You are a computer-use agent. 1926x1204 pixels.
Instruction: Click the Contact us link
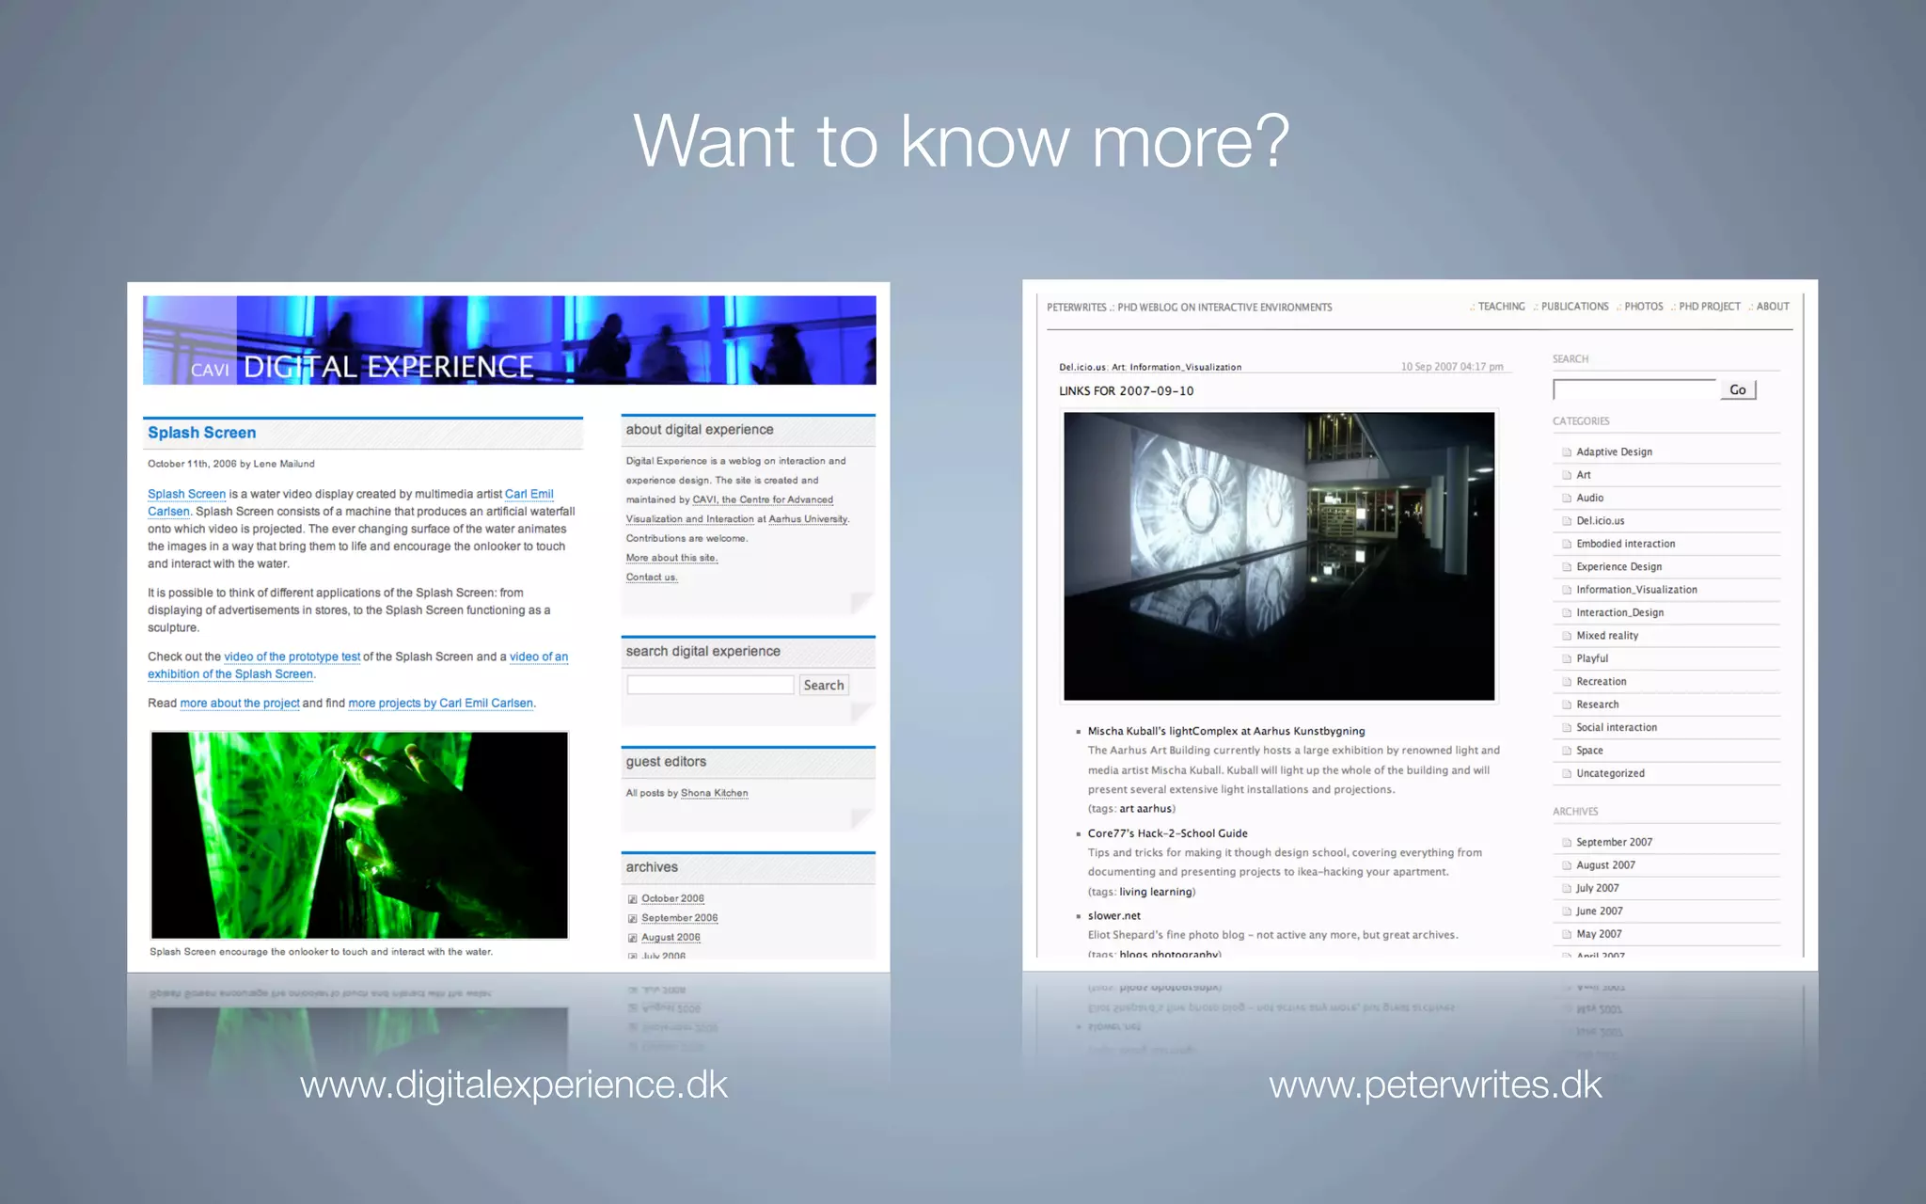click(651, 577)
